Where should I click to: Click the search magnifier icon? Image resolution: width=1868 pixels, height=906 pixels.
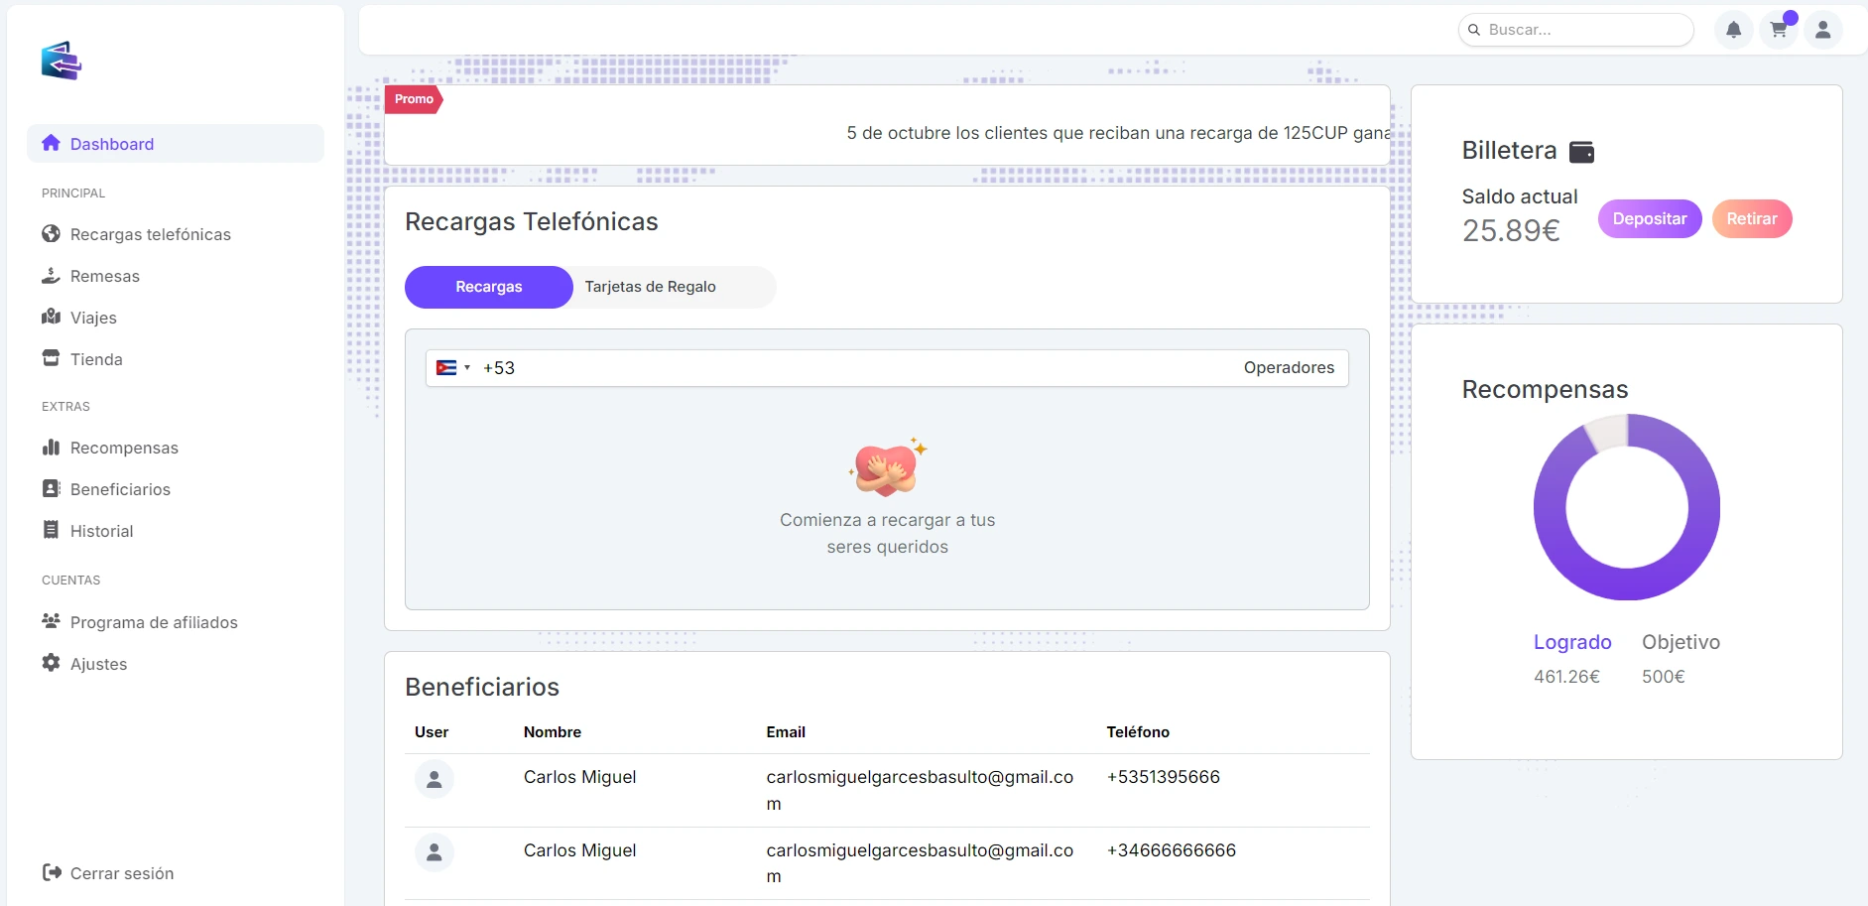pyautogui.click(x=1474, y=30)
